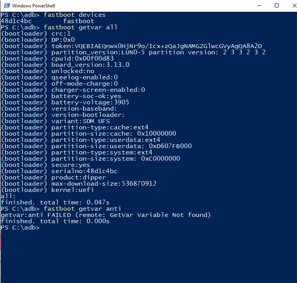Click the Windows PowerShell title text

point(33,6)
